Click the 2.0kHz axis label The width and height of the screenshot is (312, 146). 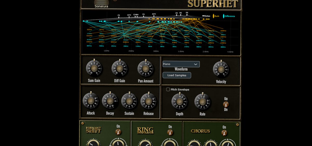click(205, 52)
